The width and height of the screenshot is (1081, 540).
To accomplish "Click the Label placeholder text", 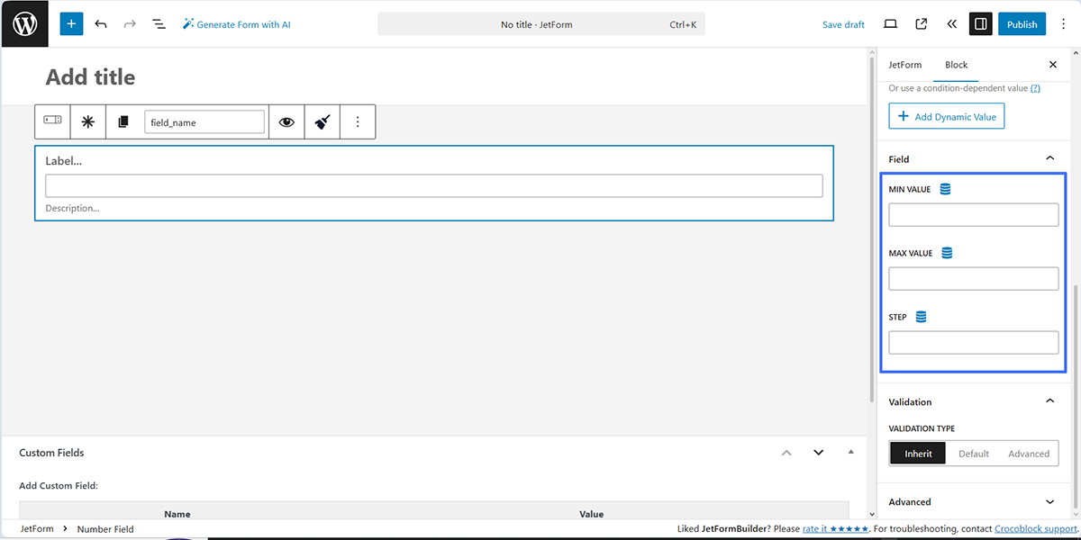I will (64, 161).
